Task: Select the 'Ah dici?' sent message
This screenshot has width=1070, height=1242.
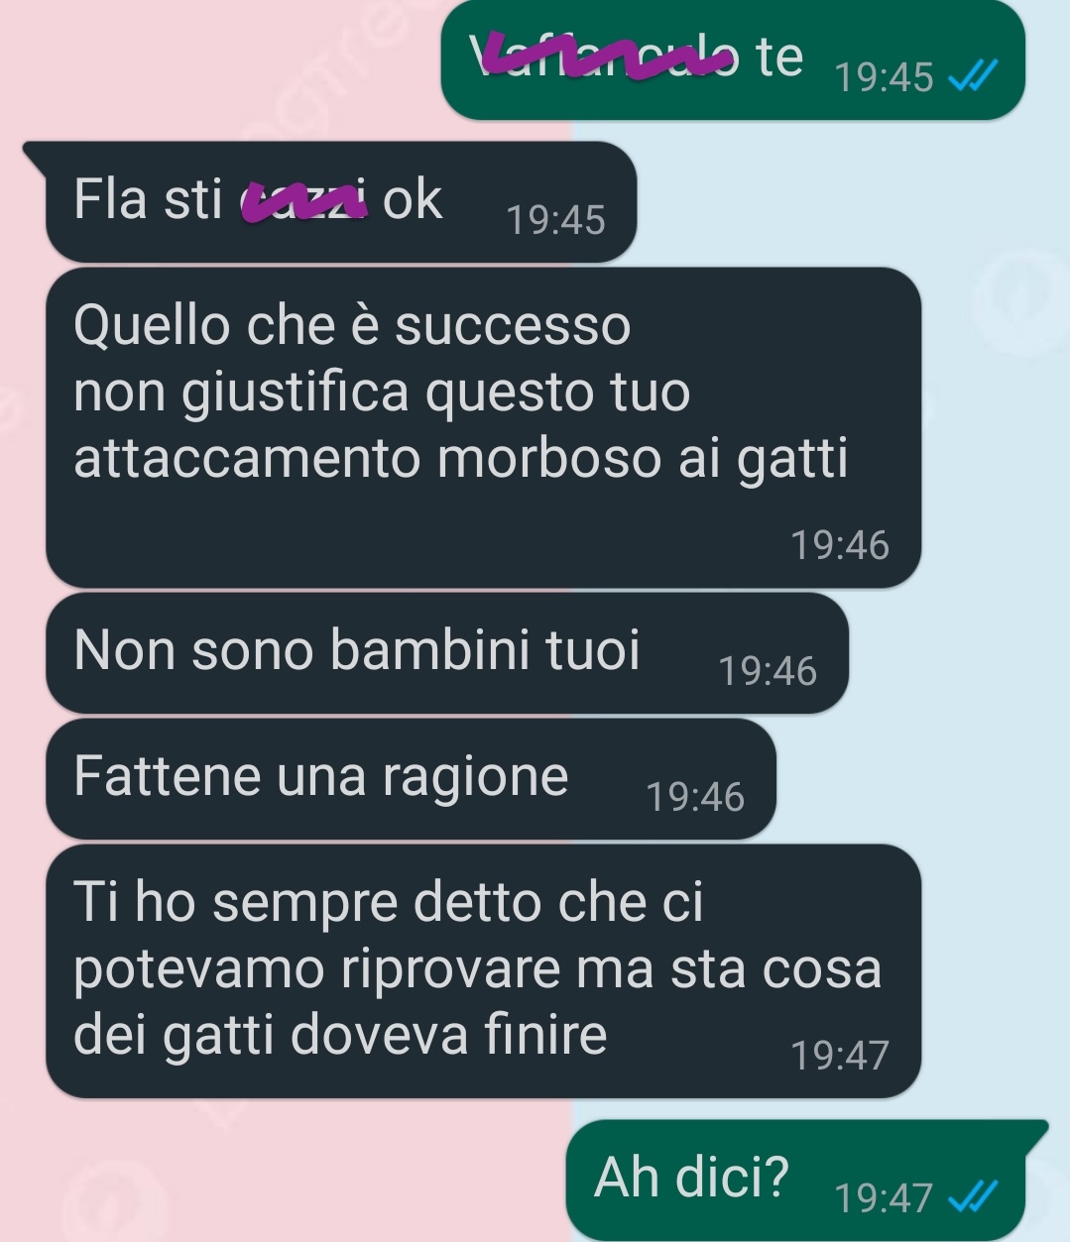Action: tap(807, 1180)
